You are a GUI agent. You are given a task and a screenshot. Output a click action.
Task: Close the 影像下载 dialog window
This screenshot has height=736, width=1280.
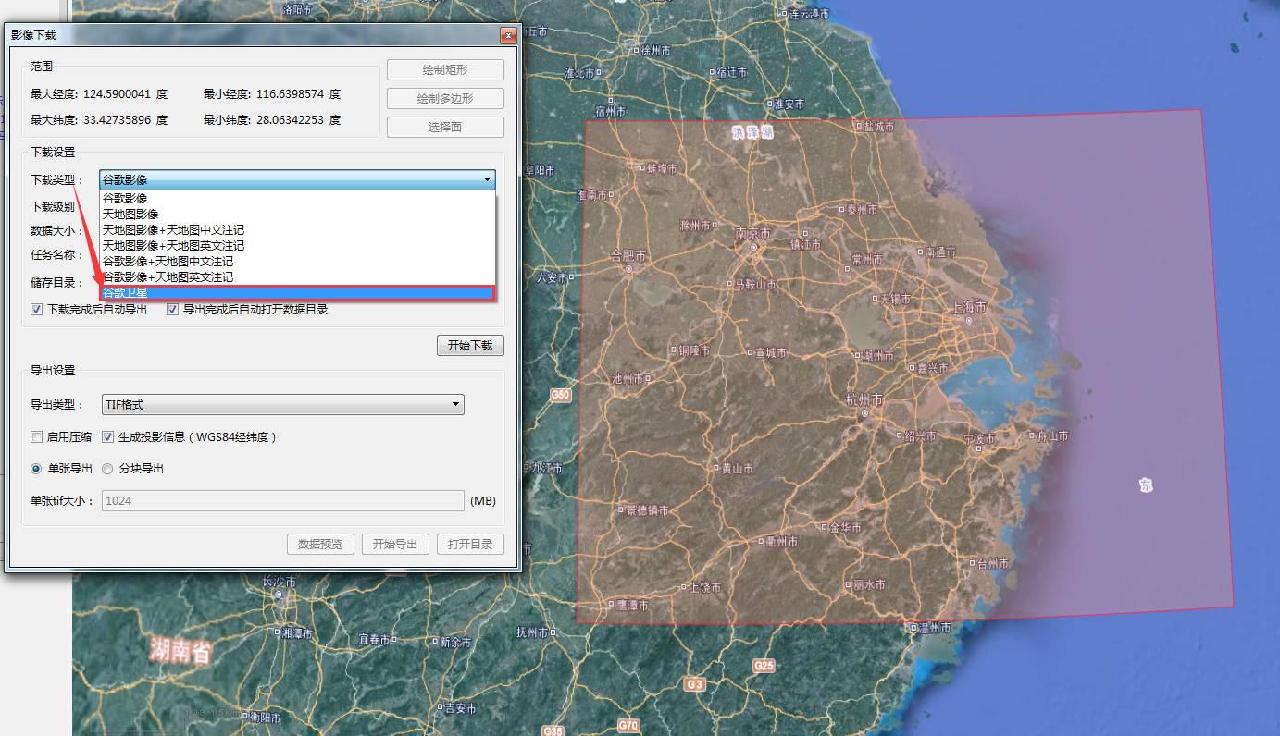click(508, 35)
